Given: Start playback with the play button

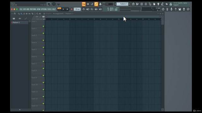Looking at the screenshot, I should (x=63, y=9).
